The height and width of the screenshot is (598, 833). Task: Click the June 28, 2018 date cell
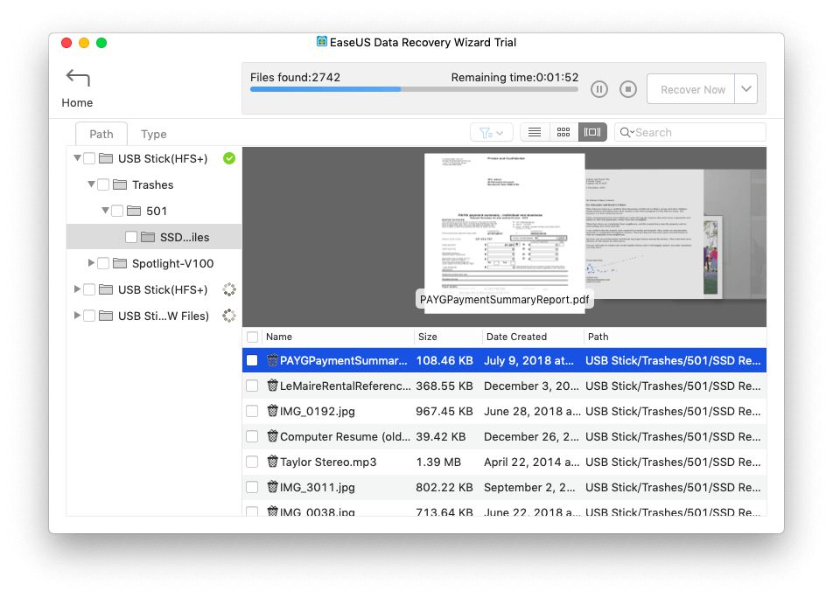coord(531,411)
